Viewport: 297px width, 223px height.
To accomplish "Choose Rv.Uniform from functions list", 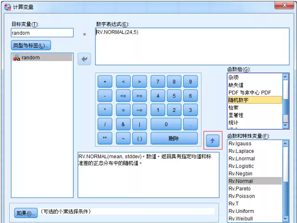I will (254, 211).
